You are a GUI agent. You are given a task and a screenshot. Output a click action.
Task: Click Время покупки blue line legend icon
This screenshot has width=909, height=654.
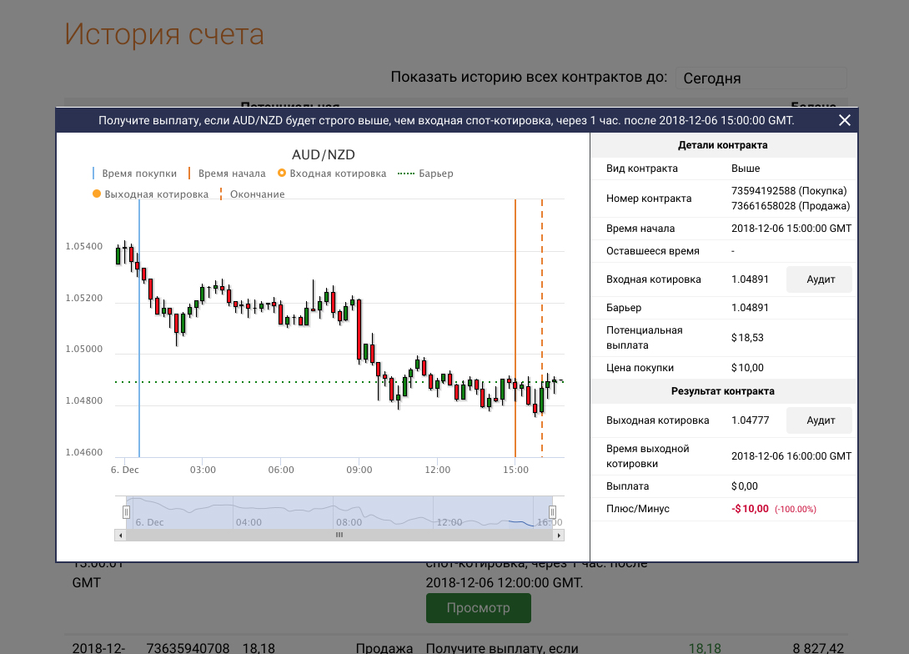[x=94, y=174]
